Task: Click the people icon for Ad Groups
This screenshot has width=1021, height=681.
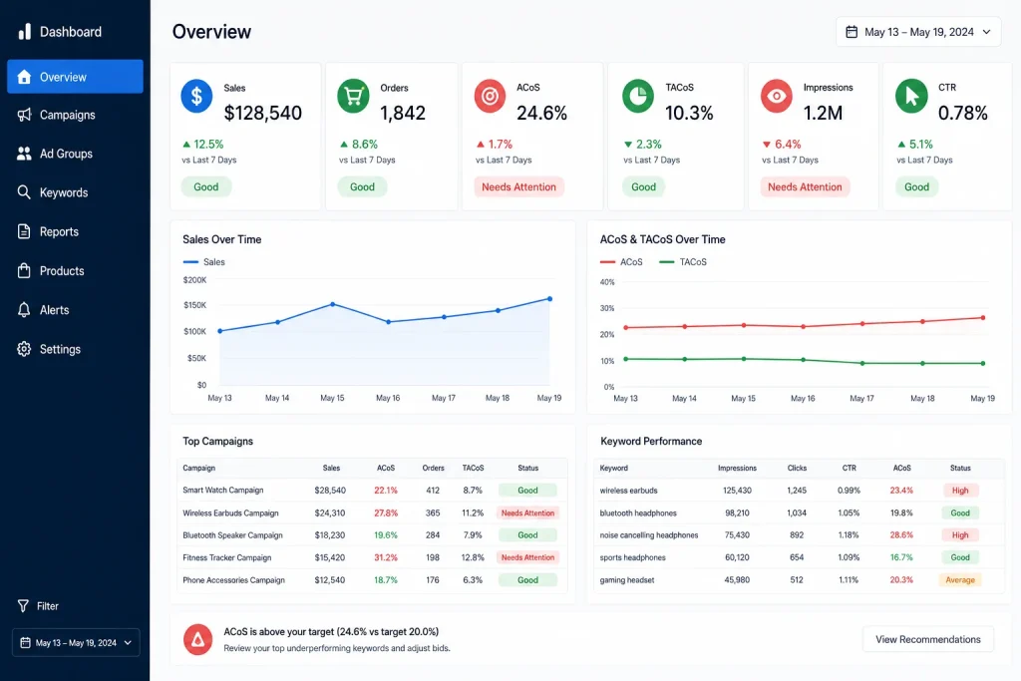Action: [24, 154]
